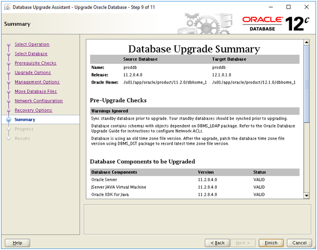Screen dimensions: 317x250
Task: Click the Database Upgrade Summary heading
Action: (x=194, y=49)
